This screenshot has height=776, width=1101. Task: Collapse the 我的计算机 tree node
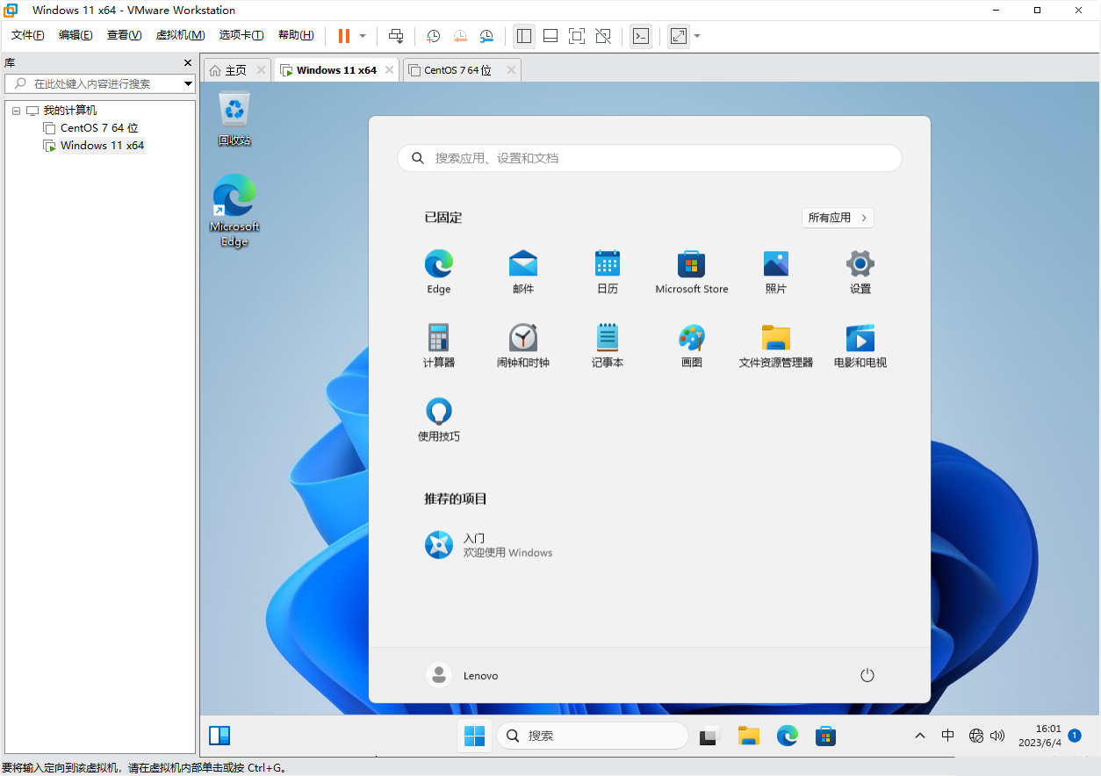point(16,111)
